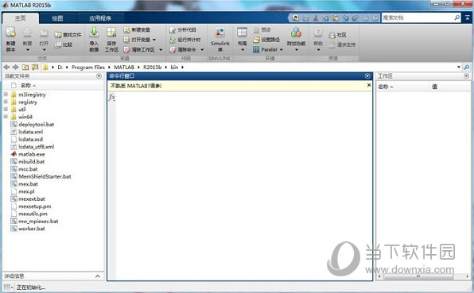Click the paste icon in the quick access bar

tap(336, 18)
